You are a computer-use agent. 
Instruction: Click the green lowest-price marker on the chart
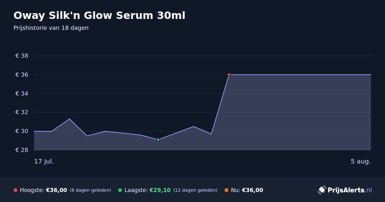click(158, 140)
